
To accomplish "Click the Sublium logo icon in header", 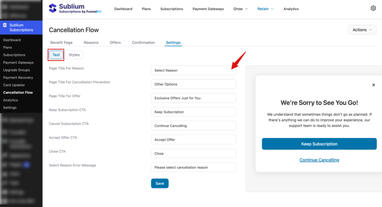I will point(53,8).
